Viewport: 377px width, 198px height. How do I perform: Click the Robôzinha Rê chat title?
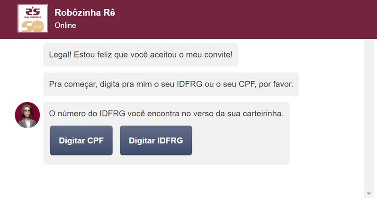click(85, 13)
